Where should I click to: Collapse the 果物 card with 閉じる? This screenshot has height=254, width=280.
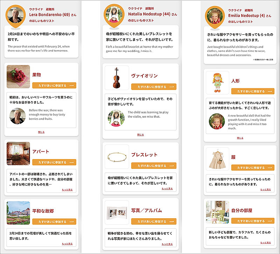click(x=41, y=132)
